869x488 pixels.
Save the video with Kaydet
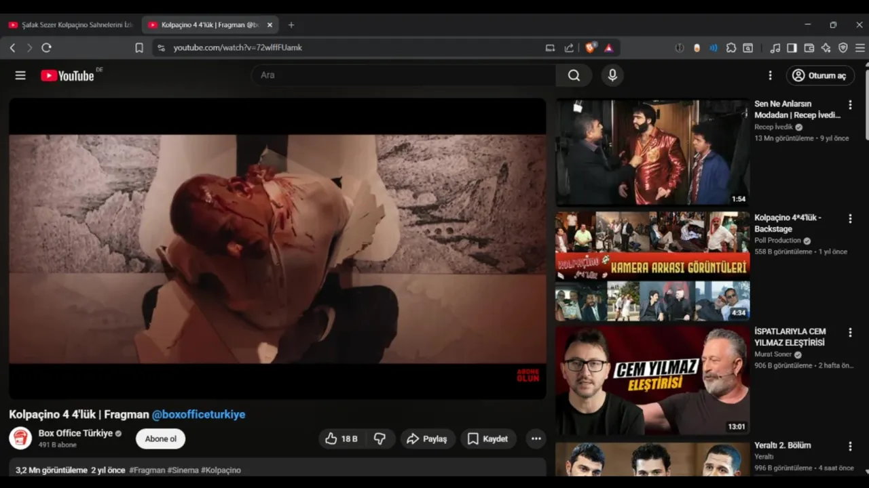(x=488, y=439)
